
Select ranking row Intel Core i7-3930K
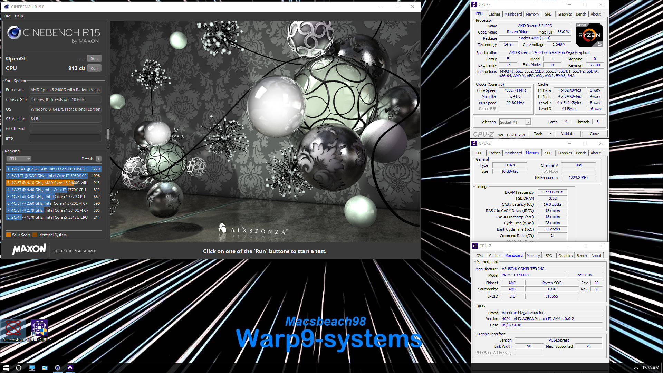tap(54, 176)
